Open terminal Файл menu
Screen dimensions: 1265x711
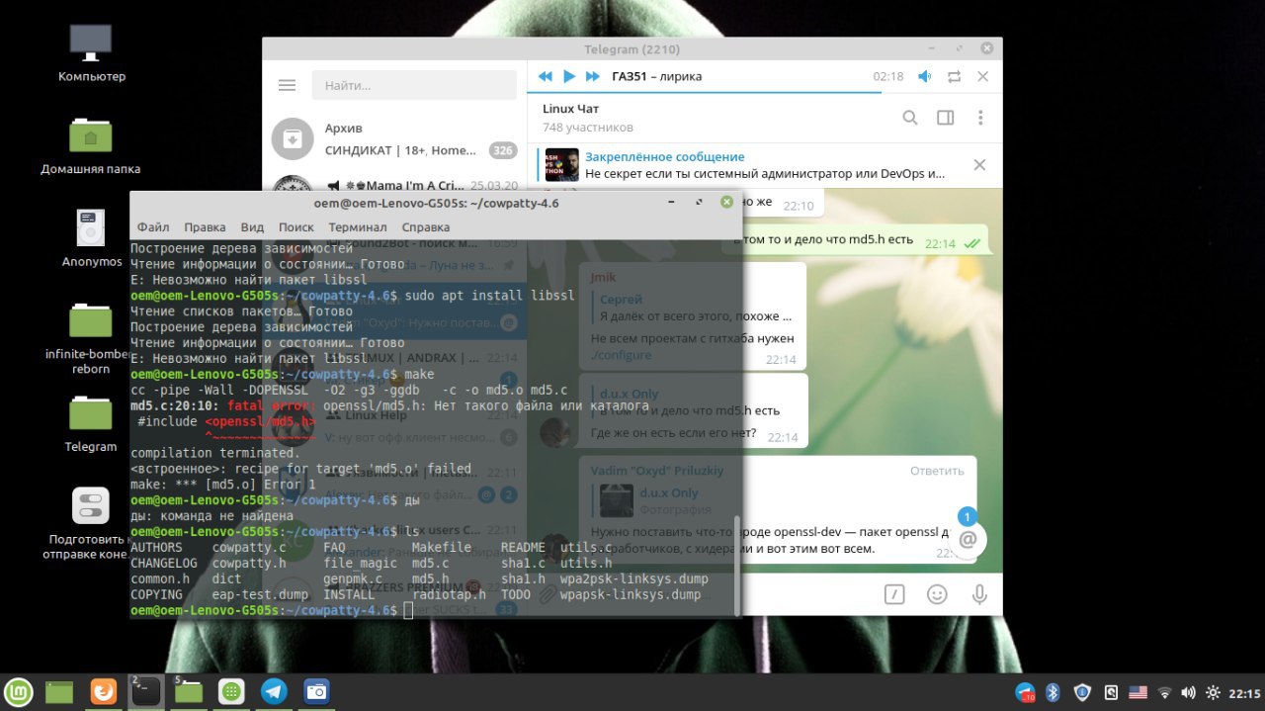click(153, 227)
